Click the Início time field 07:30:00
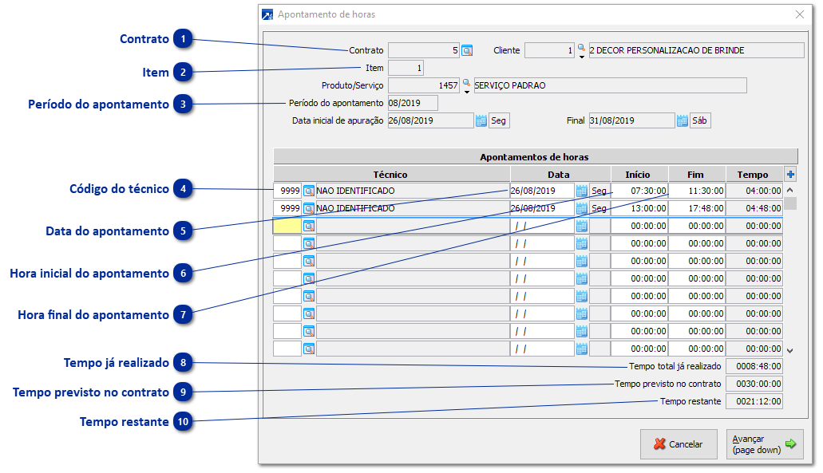 (639, 191)
